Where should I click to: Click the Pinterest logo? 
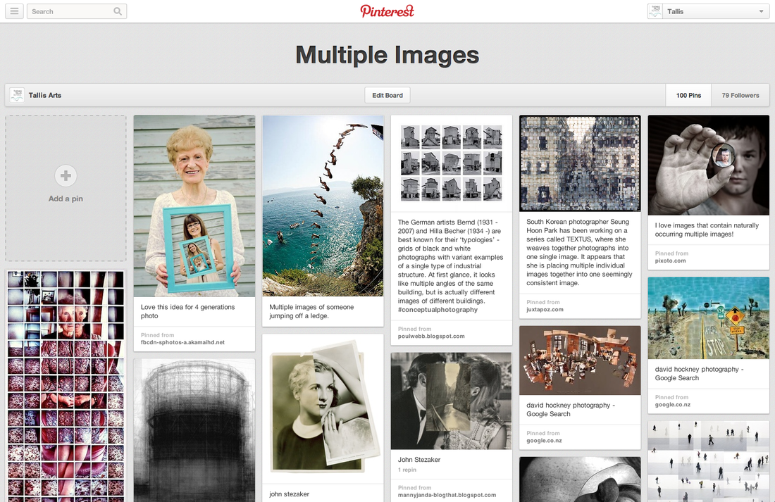[387, 11]
